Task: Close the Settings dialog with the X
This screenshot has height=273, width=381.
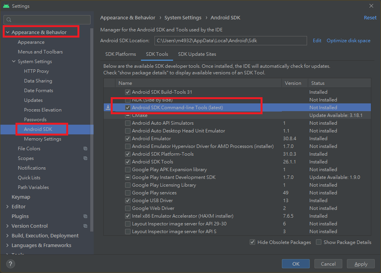Action: 371,6
